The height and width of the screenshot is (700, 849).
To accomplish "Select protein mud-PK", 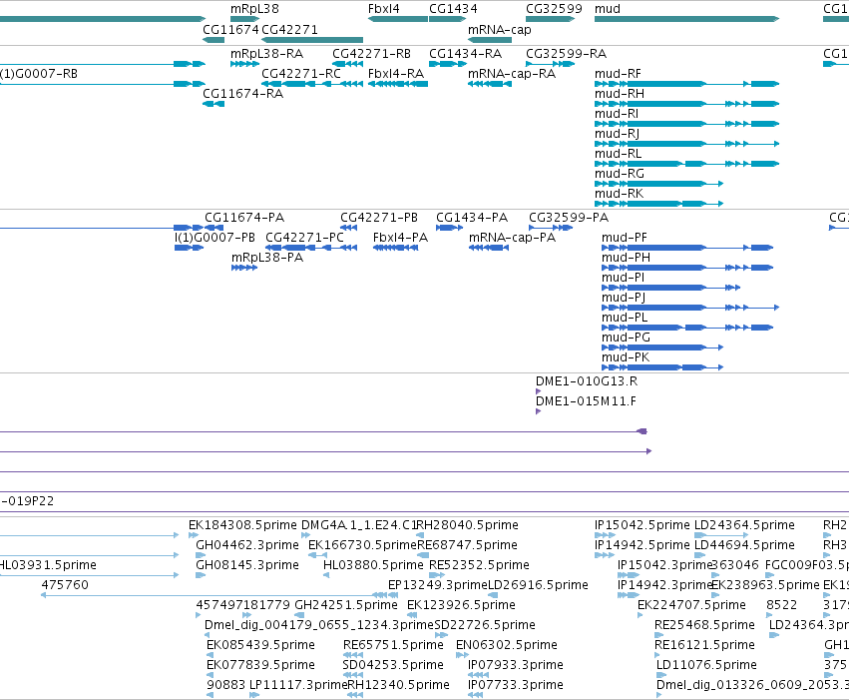I will click(x=625, y=358).
